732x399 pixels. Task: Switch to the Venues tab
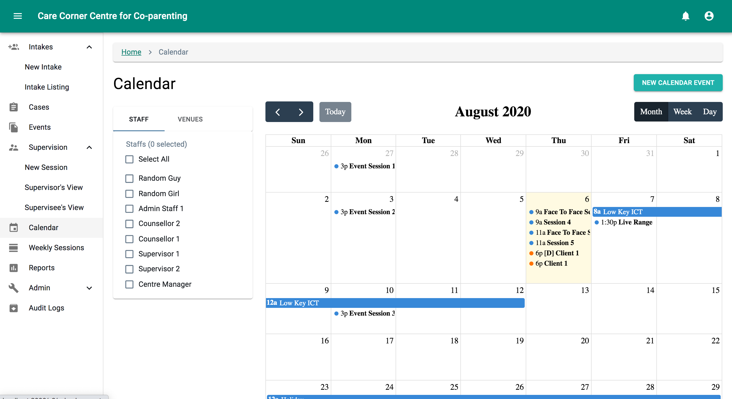tap(190, 119)
